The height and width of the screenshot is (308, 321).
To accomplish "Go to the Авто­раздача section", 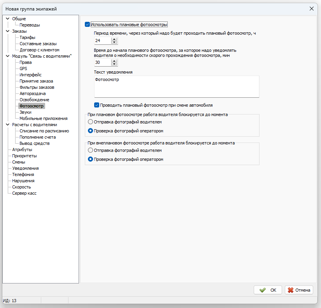I will [33, 93].
